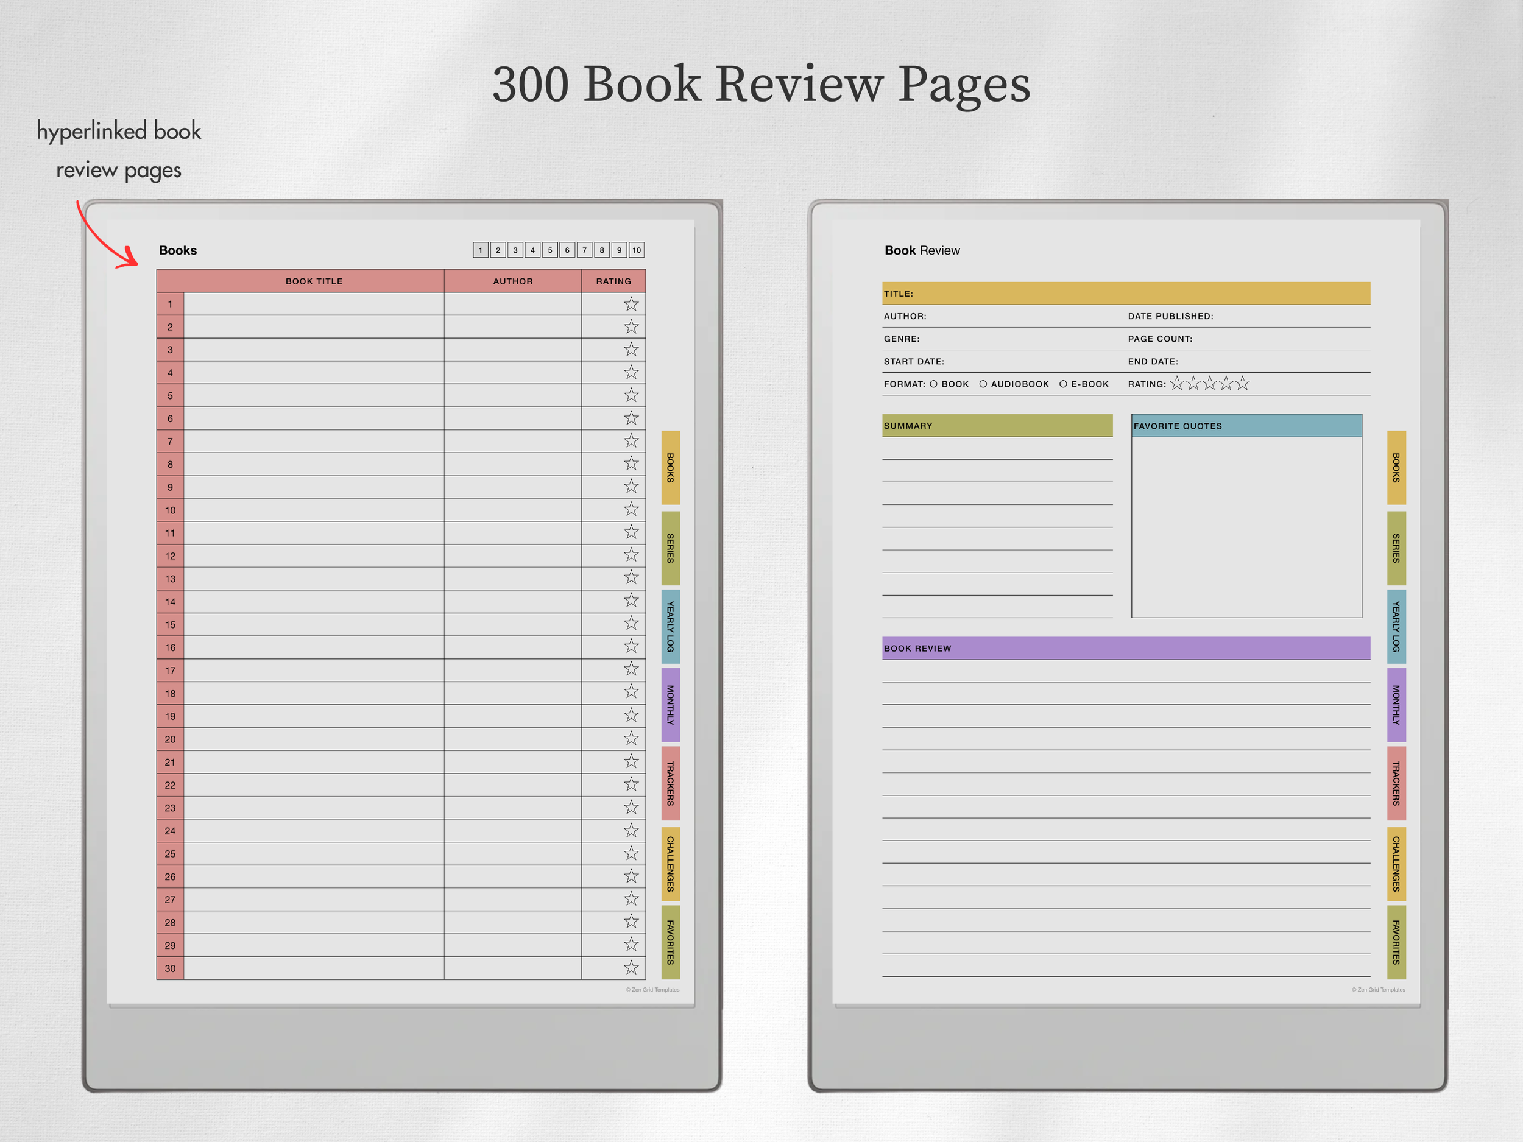Viewport: 1523px width, 1142px height.
Task: Click the GENRE field
Action: [x=1004, y=339]
